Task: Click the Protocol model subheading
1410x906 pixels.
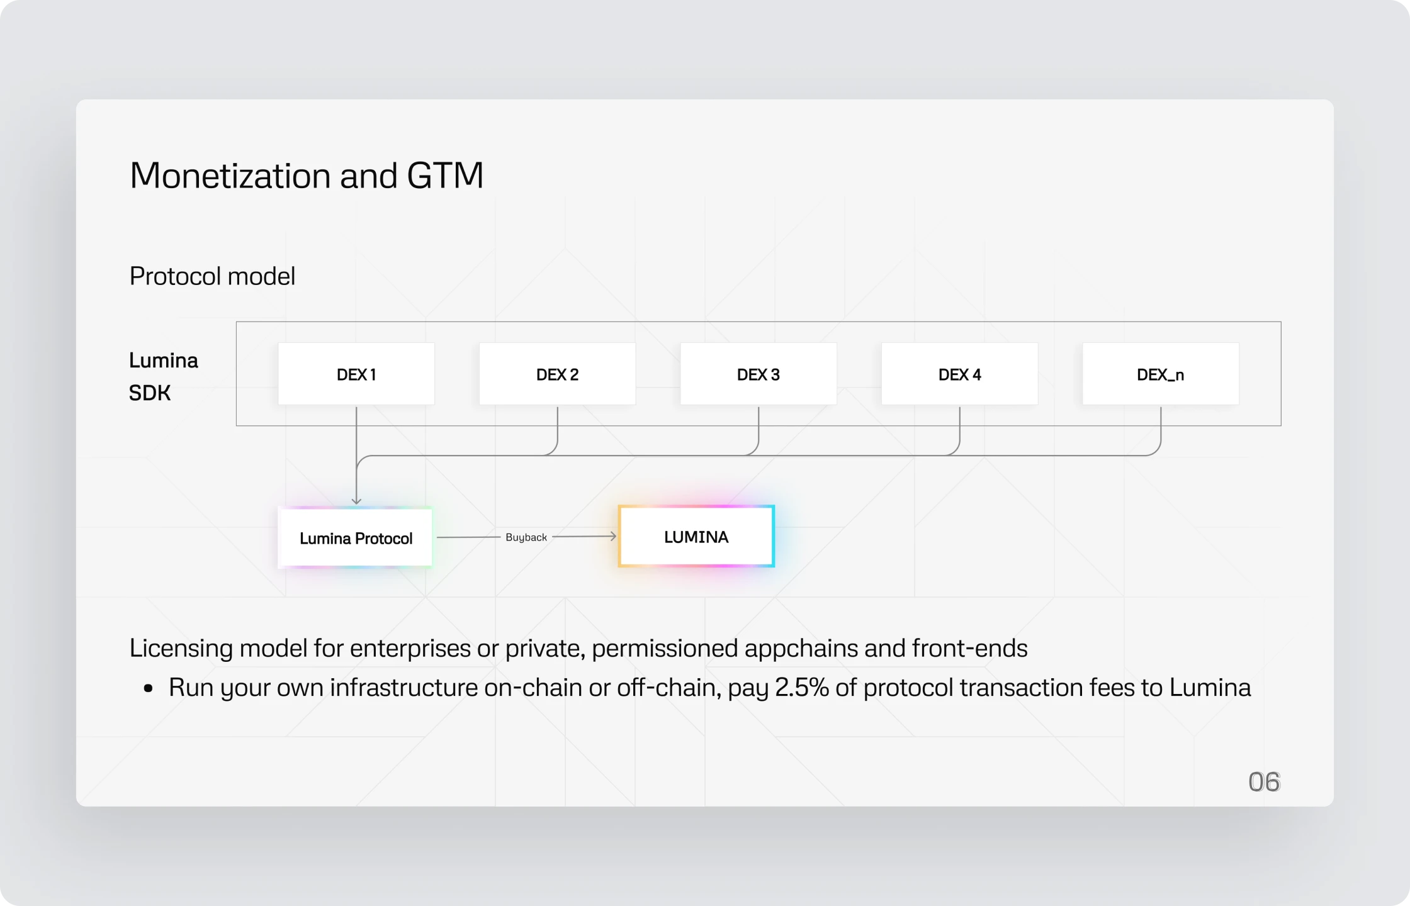Action: tap(212, 276)
